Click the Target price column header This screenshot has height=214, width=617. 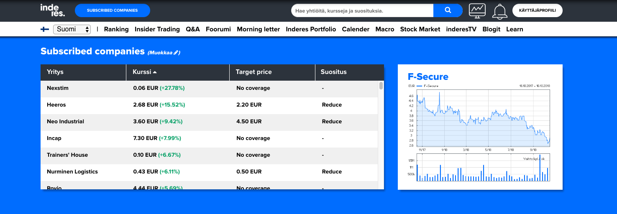point(253,72)
